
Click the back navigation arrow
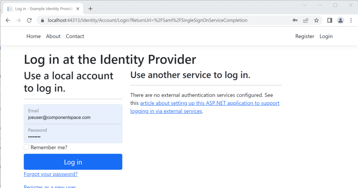[8, 20]
